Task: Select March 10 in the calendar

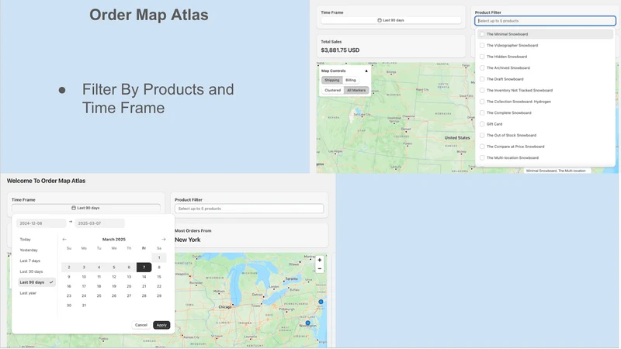Action: coord(84,277)
